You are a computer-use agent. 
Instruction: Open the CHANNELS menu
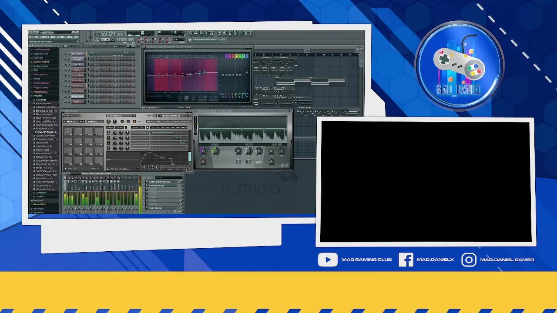[44, 37]
